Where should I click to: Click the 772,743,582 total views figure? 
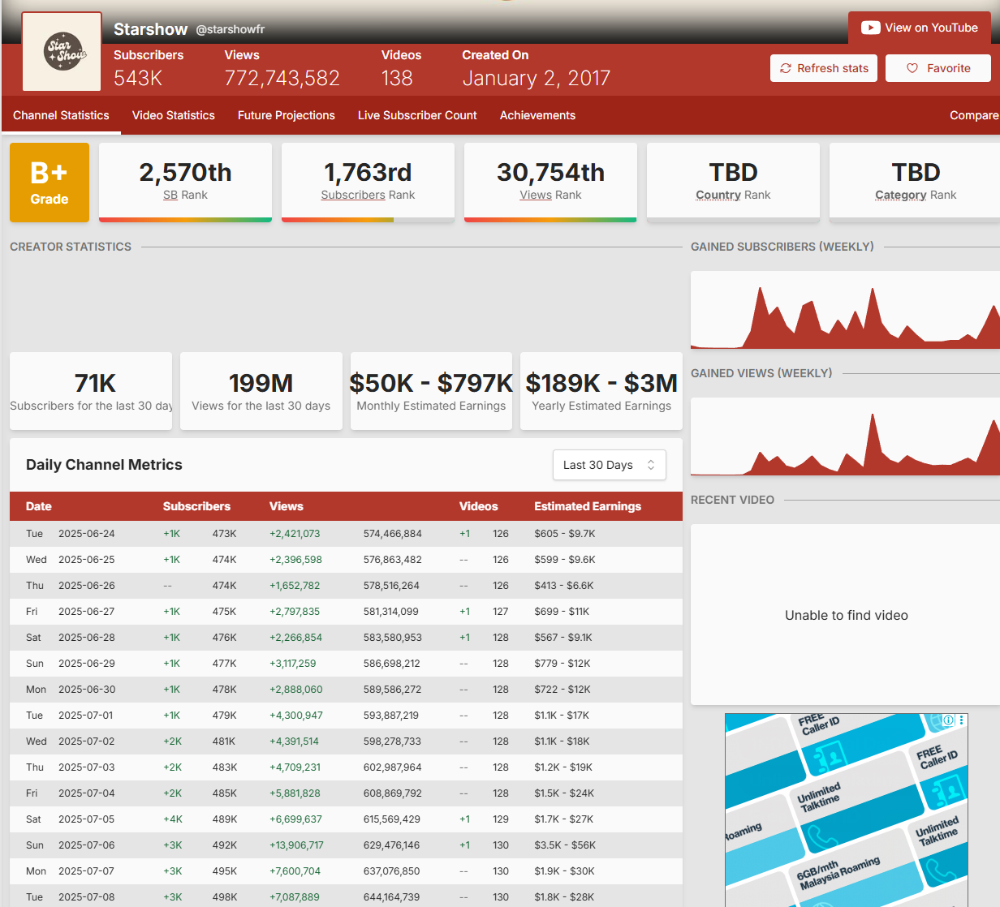282,79
